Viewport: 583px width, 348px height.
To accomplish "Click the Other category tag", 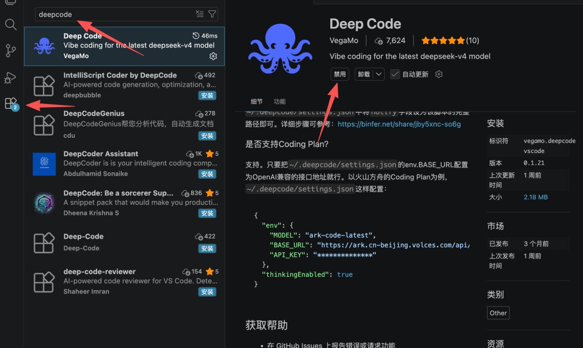I will (x=498, y=313).
